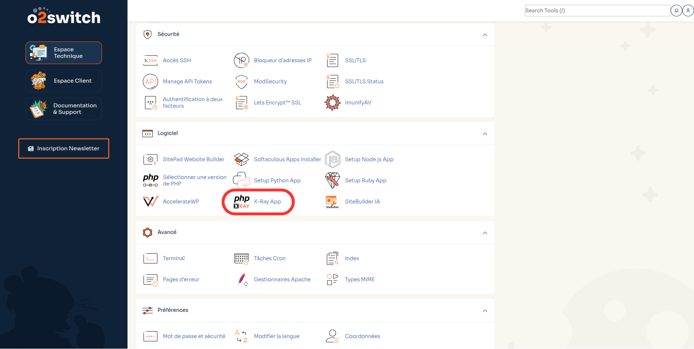Open the ModSecurity shield icon
This screenshot has height=349, width=694.
241,82
